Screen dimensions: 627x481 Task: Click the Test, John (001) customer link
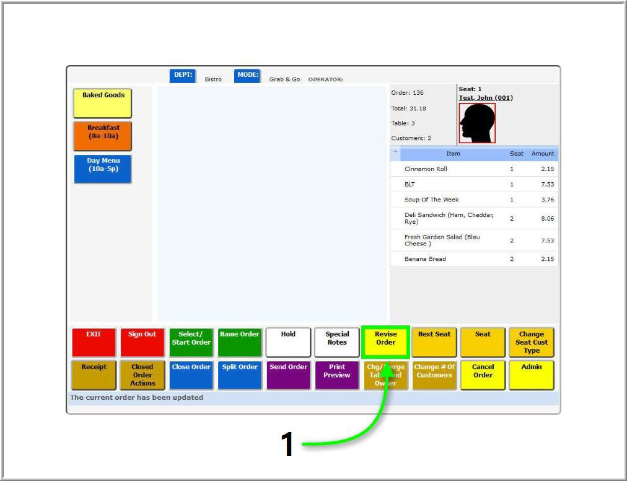[486, 98]
